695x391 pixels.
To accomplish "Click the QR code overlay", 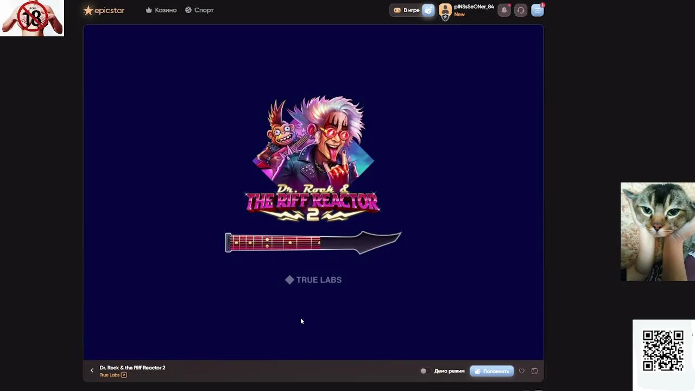I will pos(663,351).
